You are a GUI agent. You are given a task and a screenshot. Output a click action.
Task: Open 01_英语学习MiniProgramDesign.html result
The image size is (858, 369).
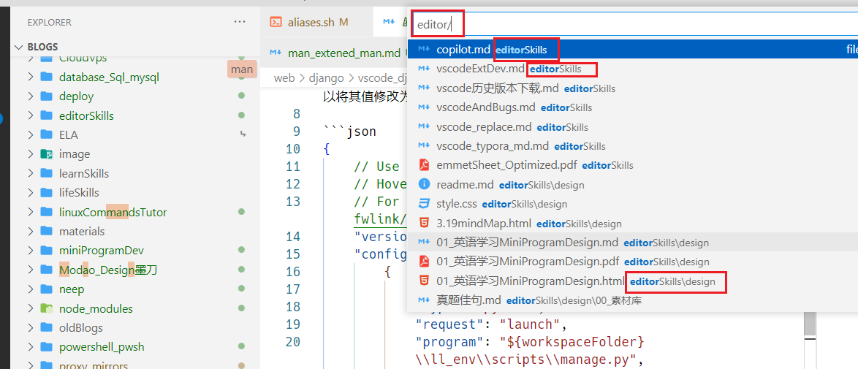coord(633,281)
